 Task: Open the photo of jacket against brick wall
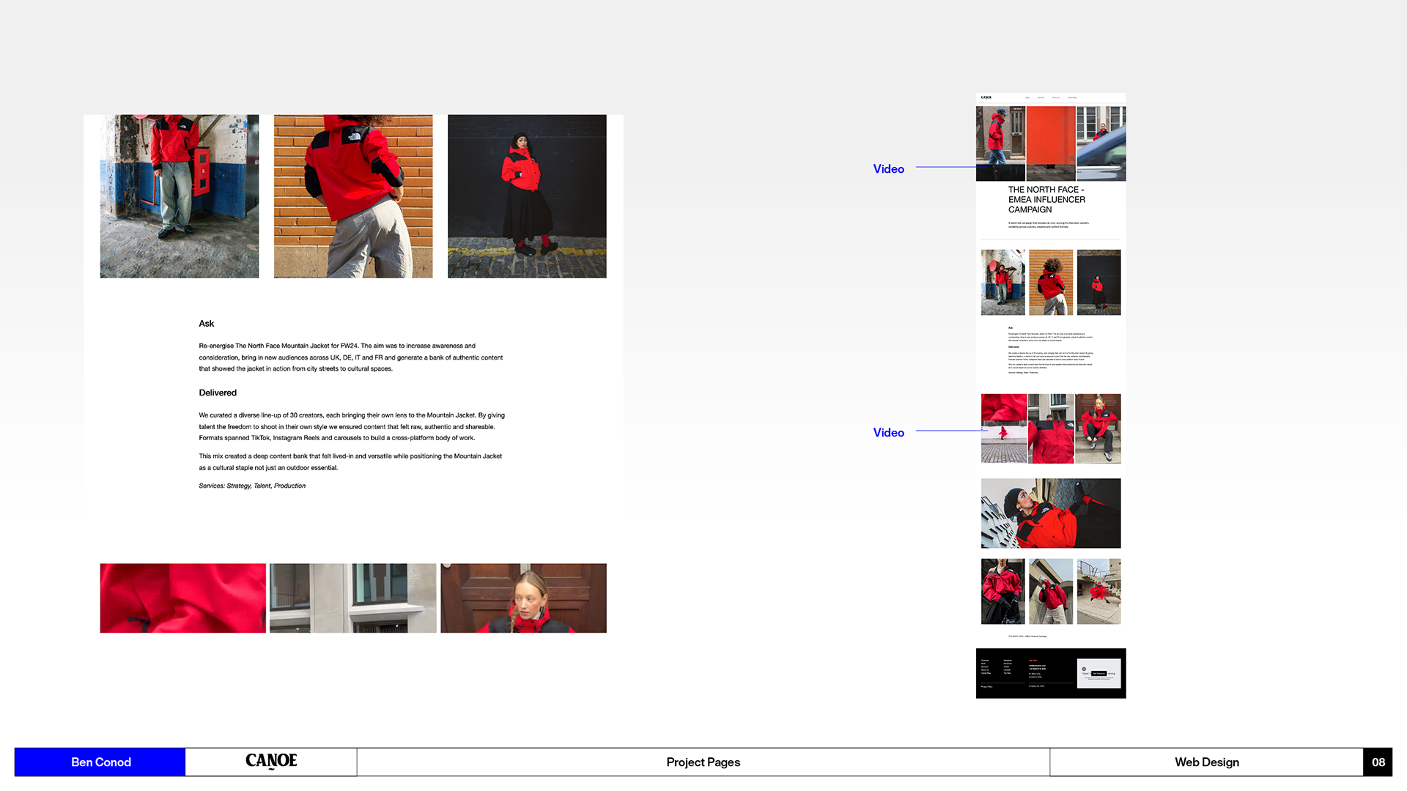[x=353, y=196]
